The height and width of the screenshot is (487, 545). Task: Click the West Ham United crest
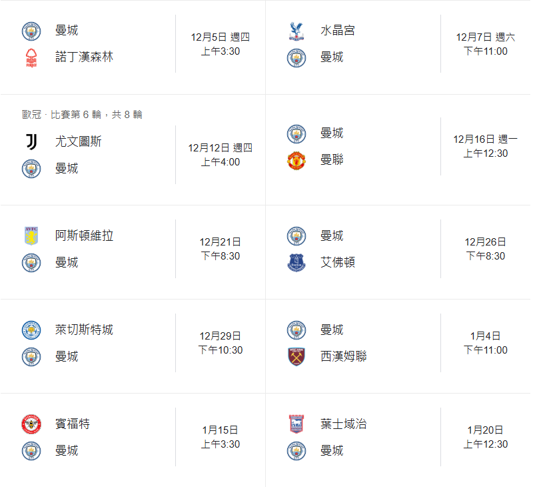pos(296,357)
